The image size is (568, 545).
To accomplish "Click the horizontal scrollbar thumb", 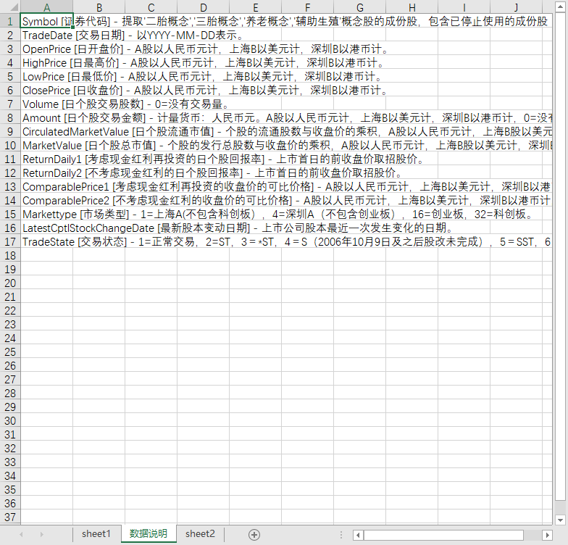I will pyautogui.click(x=443, y=535).
